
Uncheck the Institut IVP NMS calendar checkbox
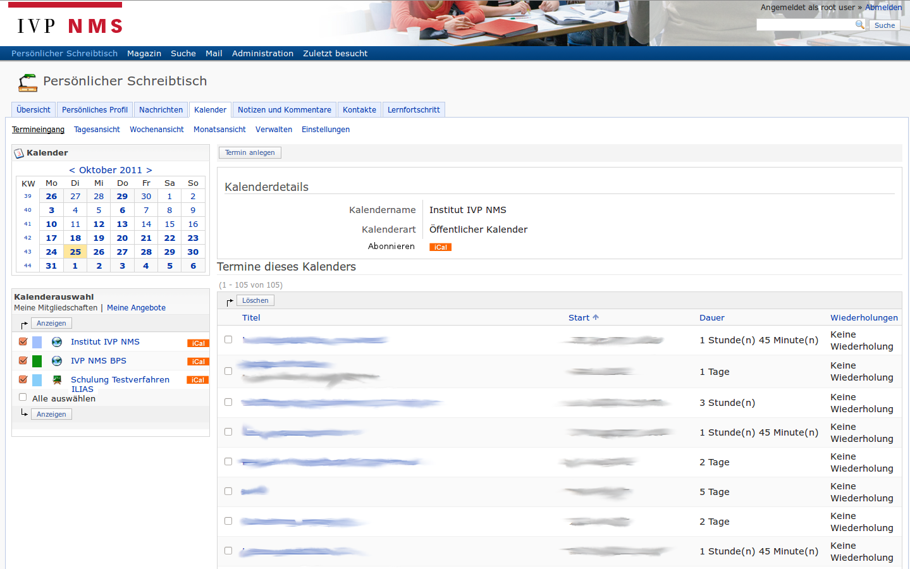23,341
